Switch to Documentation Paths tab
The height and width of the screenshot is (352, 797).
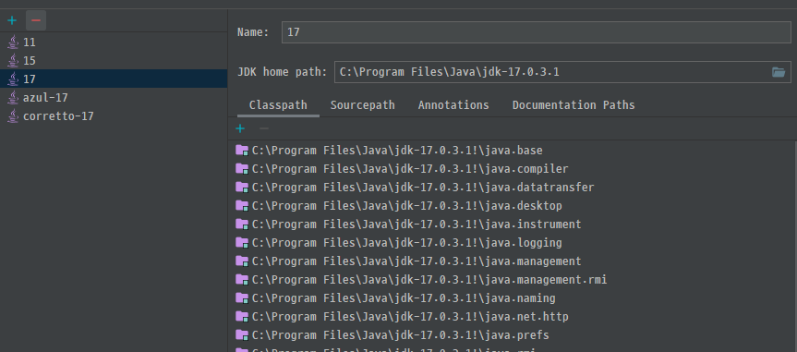[x=574, y=105]
